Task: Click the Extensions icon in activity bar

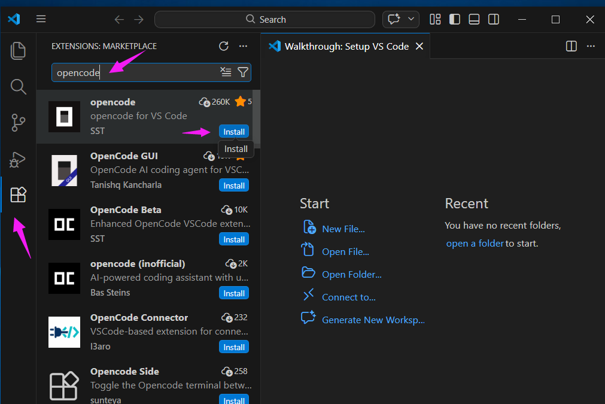Action: 19,195
